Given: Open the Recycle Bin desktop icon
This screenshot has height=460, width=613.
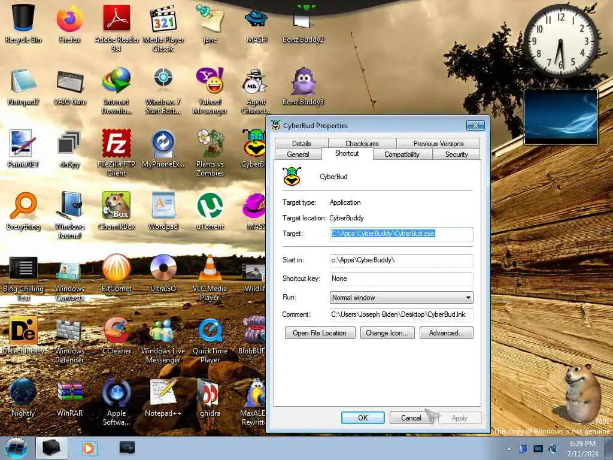Looking at the screenshot, I should (x=23, y=22).
